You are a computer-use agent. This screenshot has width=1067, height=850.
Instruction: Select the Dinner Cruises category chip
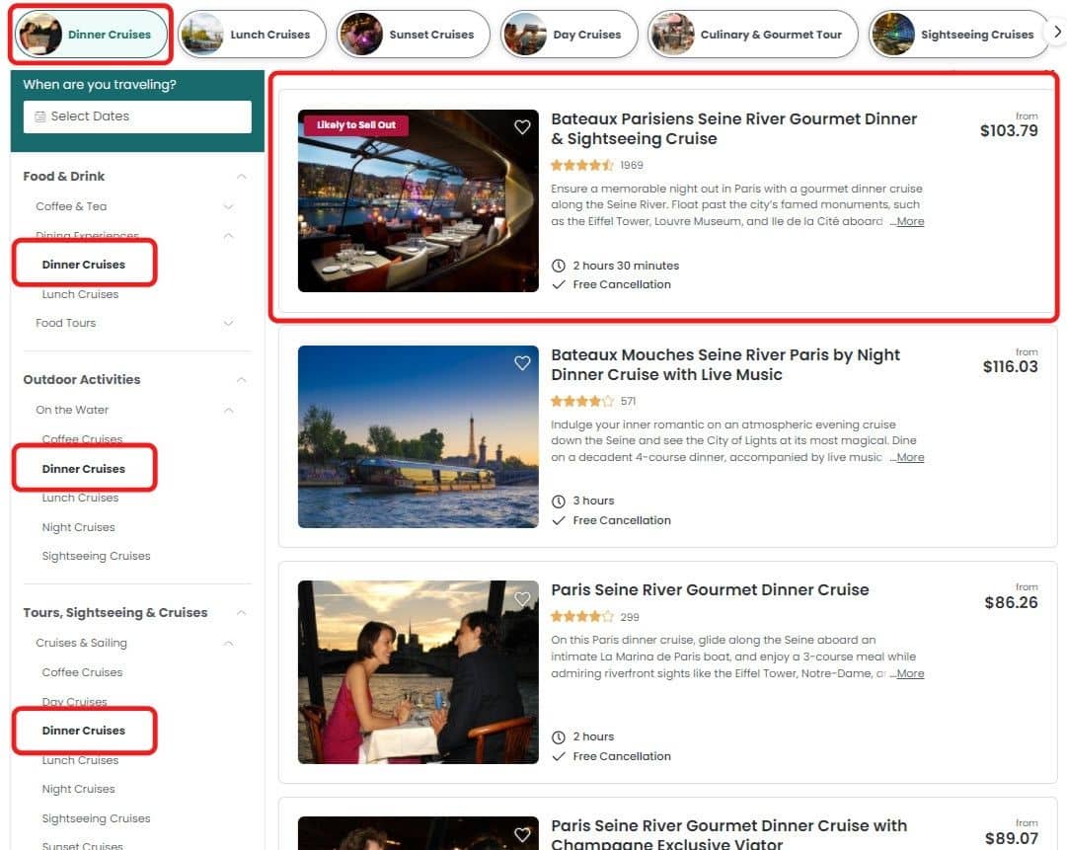click(x=91, y=34)
